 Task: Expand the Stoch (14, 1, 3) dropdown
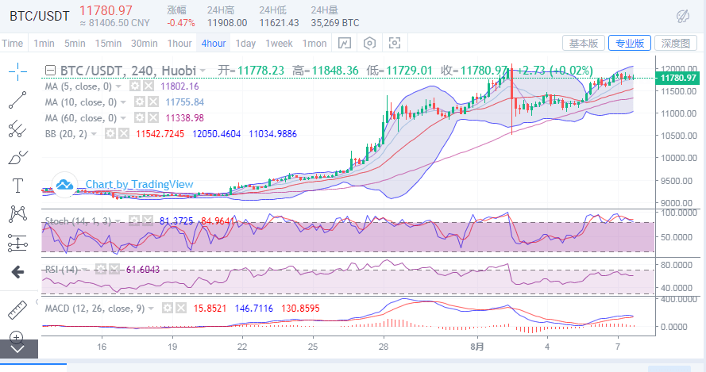pyautogui.click(x=118, y=221)
